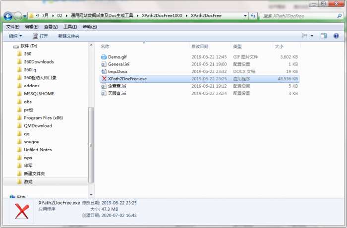
Task: Change view with the view mode icon
Action: (x=304, y=36)
